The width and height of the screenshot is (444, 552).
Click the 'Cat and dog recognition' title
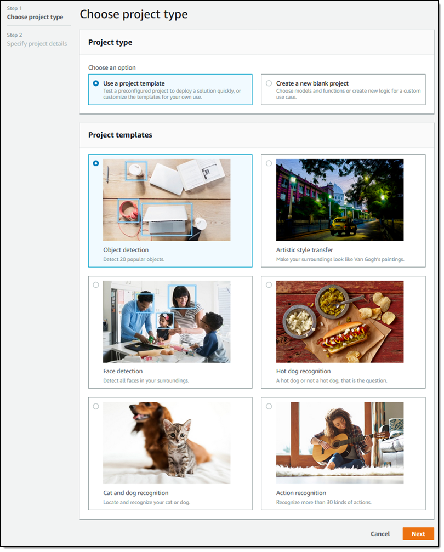pyautogui.click(x=136, y=493)
